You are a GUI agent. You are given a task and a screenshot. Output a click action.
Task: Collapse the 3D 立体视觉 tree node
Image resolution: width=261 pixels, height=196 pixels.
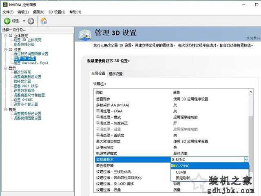click(6, 36)
